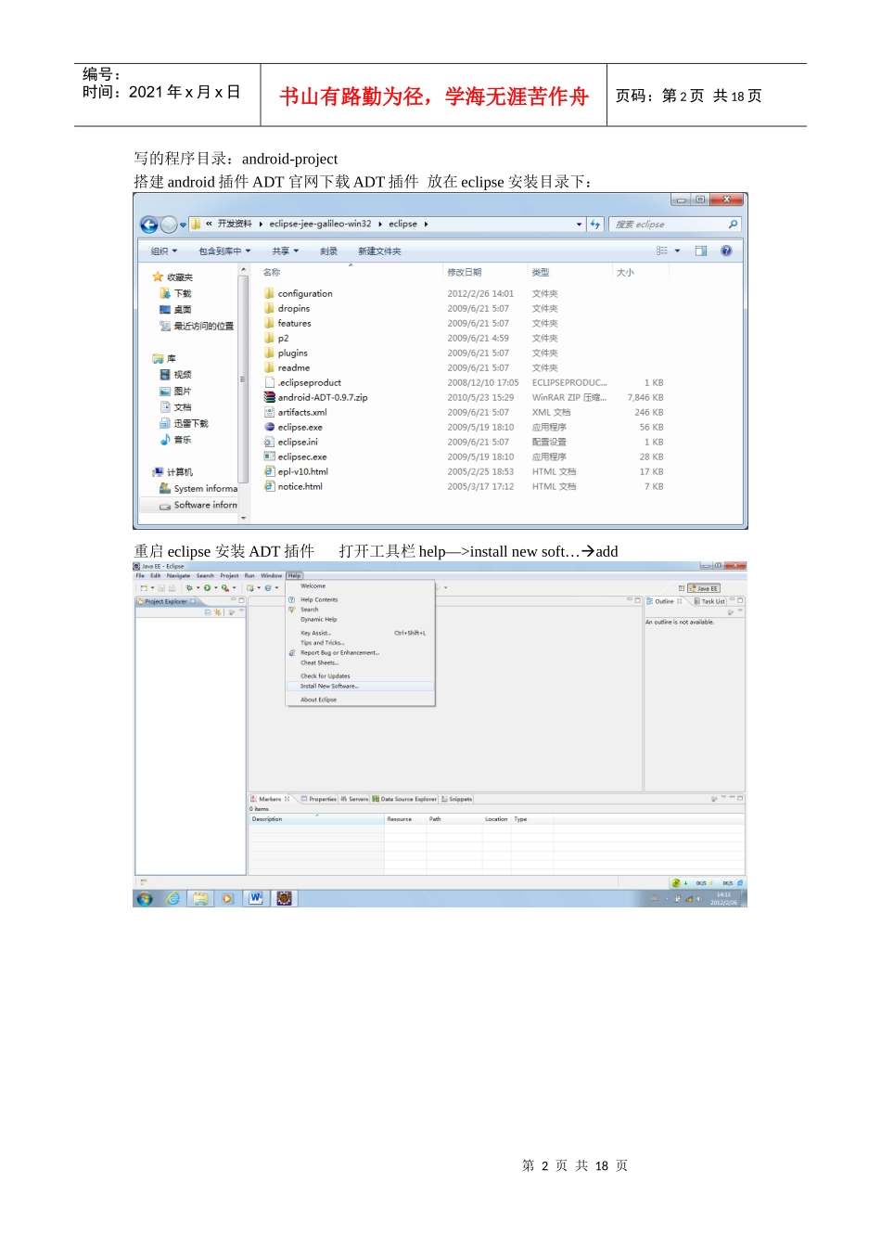Select 下载 in the Explorer favorites
881x1247 pixels.
pyautogui.click(x=177, y=293)
